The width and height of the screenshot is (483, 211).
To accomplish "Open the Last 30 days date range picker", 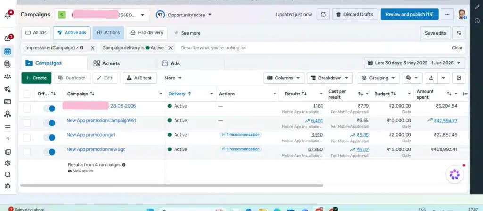I will point(414,63).
